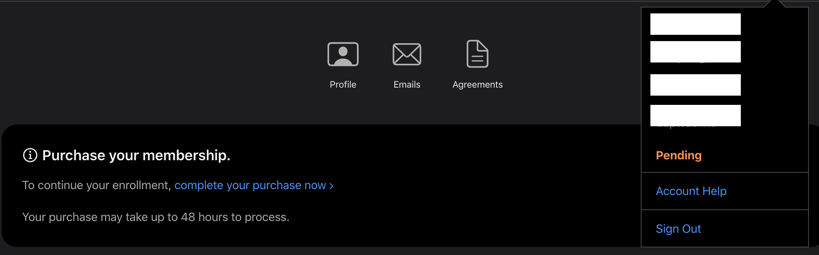Click the third white box in account menu
819x255 pixels.
pyautogui.click(x=695, y=85)
